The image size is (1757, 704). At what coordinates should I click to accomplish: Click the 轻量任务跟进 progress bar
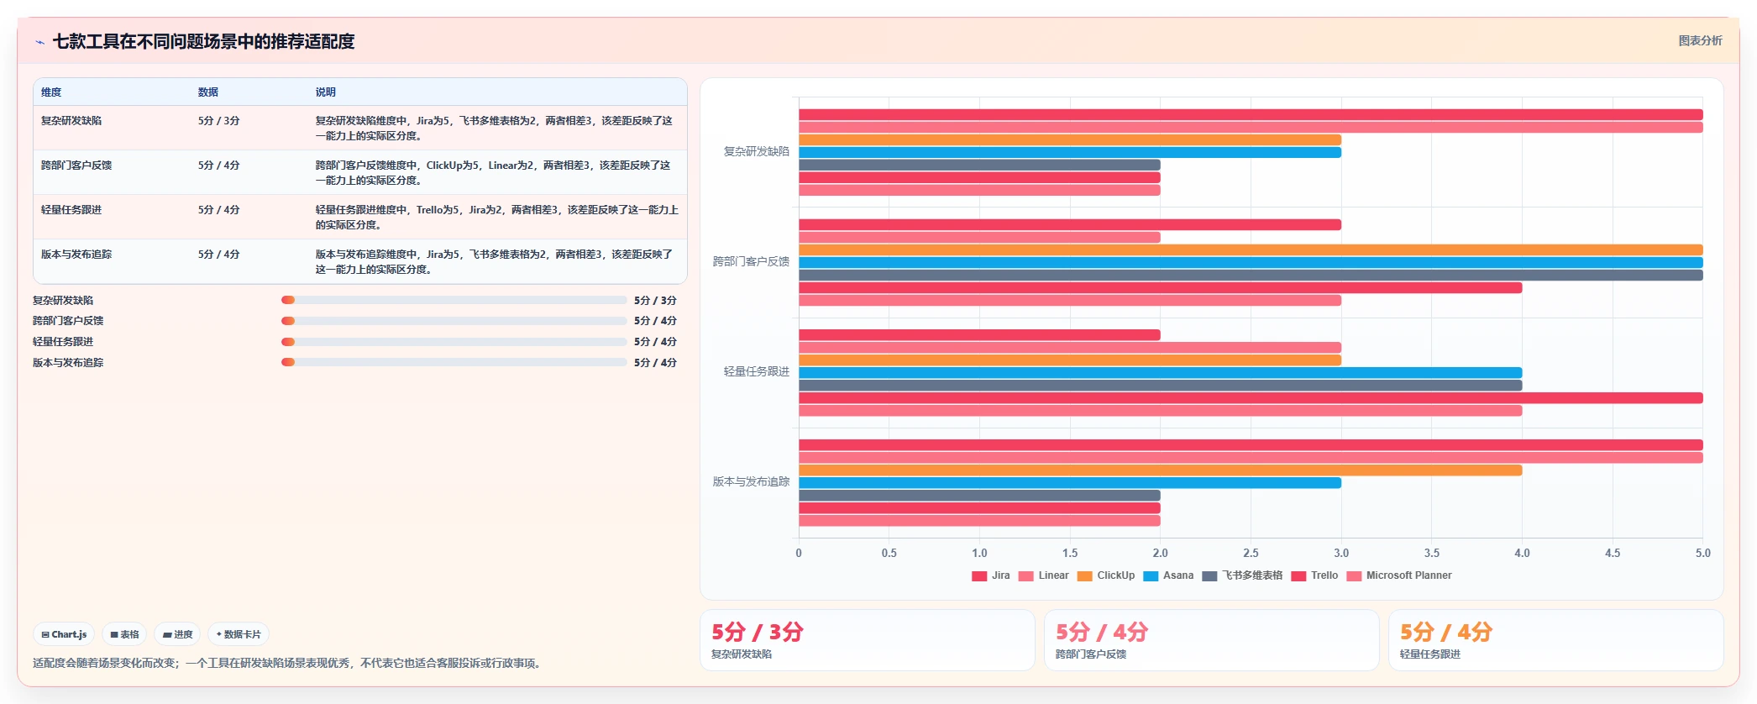pyautogui.click(x=454, y=342)
